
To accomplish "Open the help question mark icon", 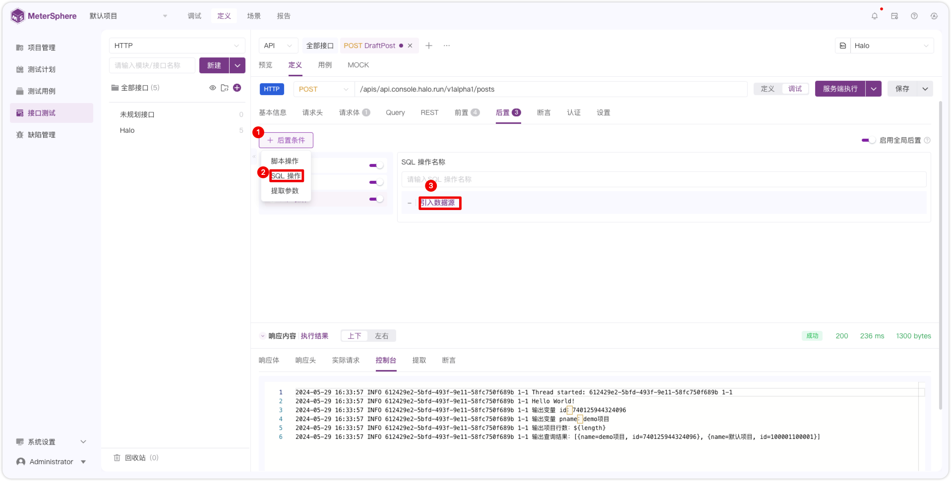I will click(914, 16).
